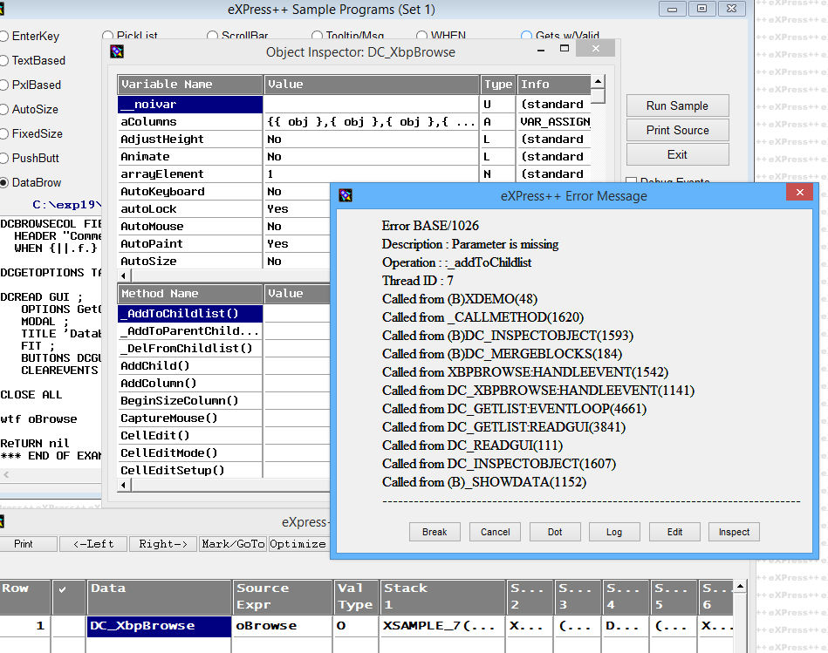Click the Inspect button in the error dialog
Image resolution: width=828 pixels, height=653 pixels.
pos(734,532)
